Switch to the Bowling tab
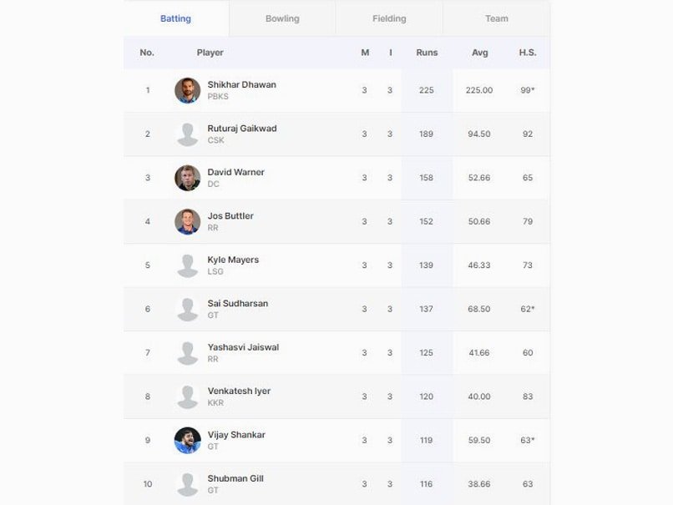Screen dimensions: 673x505 (282, 18)
